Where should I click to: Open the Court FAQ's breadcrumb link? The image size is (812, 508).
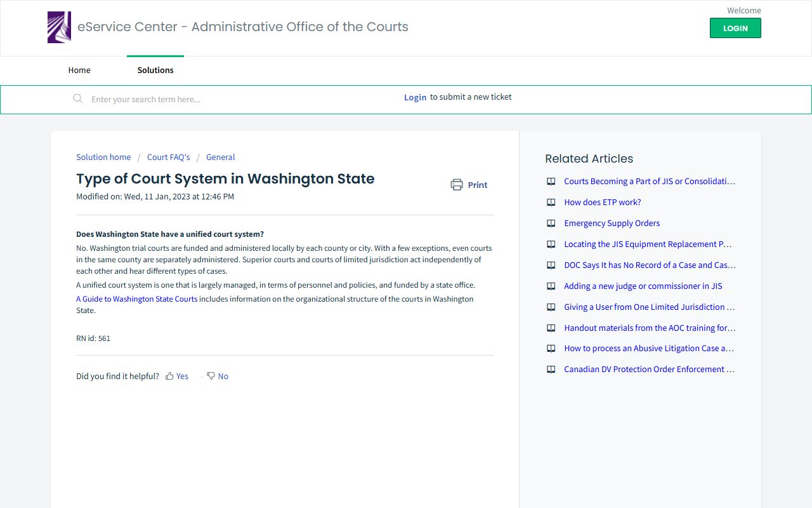point(169,157)
